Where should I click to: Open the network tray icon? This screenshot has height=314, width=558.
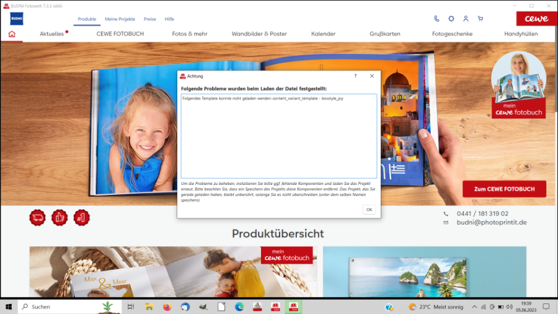(x=483, y=307)
